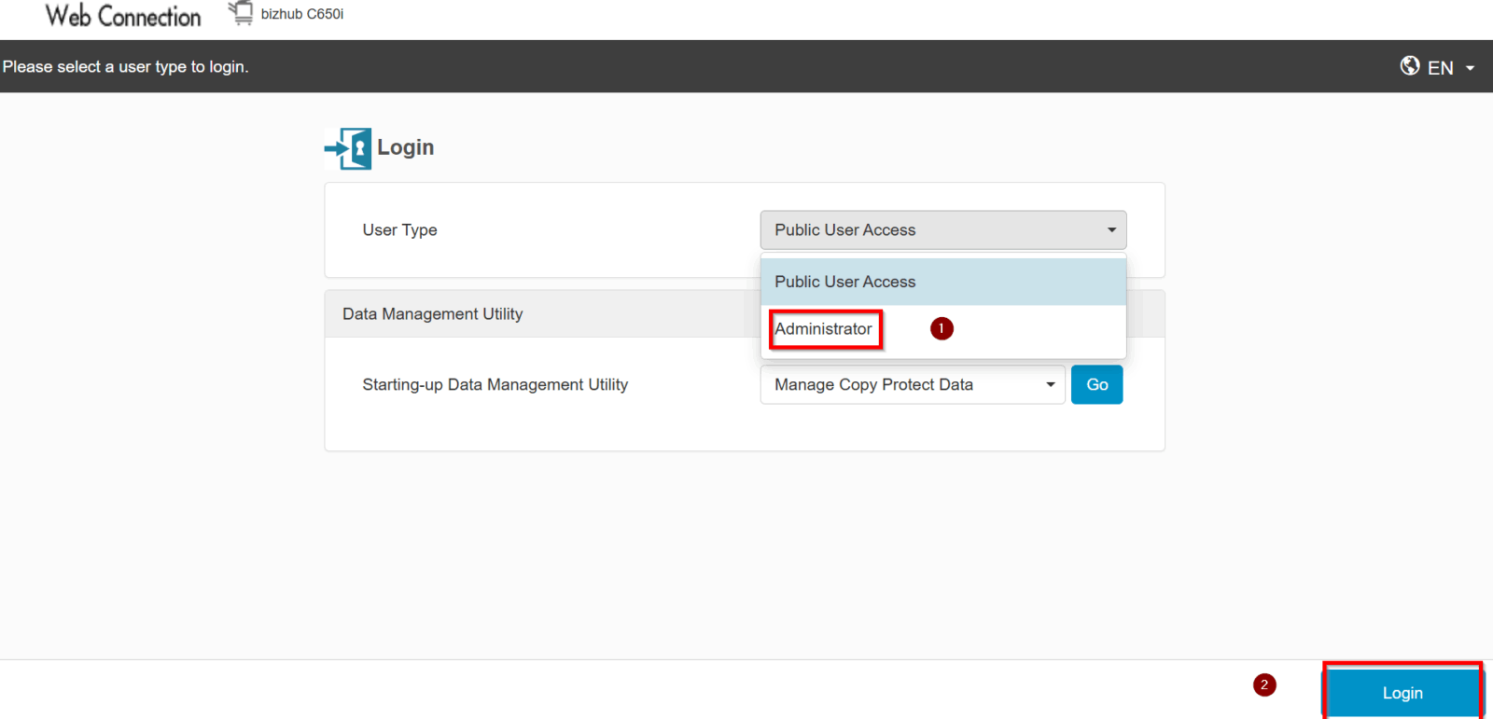Expand the Manage Copy Protect Data dropdown
Screen dimensions: 1493x719
click(912, 384)
